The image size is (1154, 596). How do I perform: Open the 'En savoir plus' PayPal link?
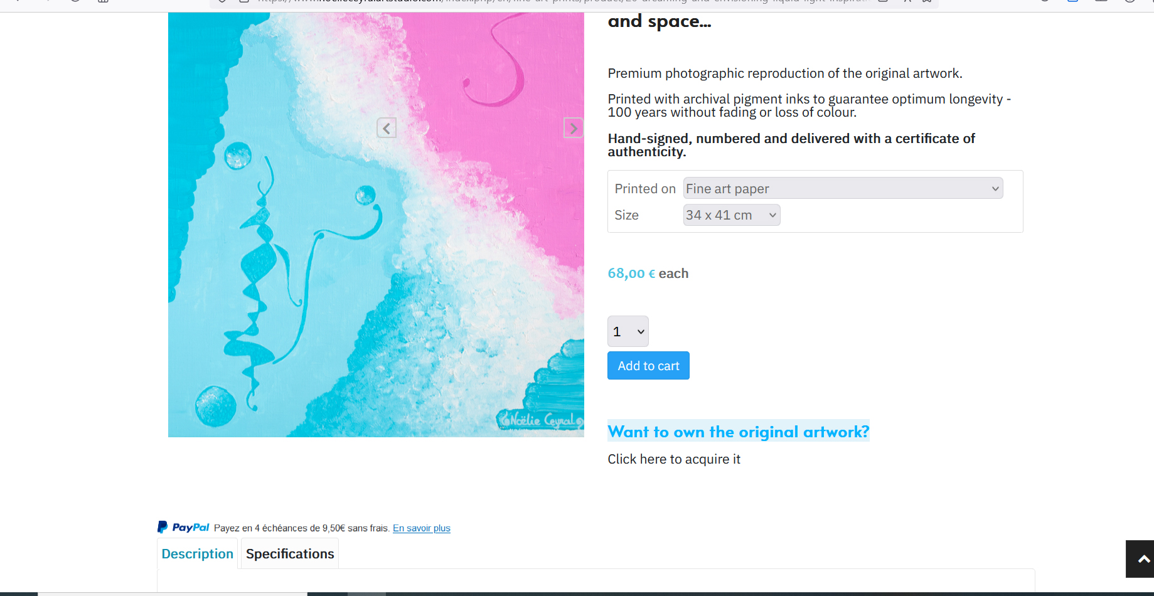[421, 528]
